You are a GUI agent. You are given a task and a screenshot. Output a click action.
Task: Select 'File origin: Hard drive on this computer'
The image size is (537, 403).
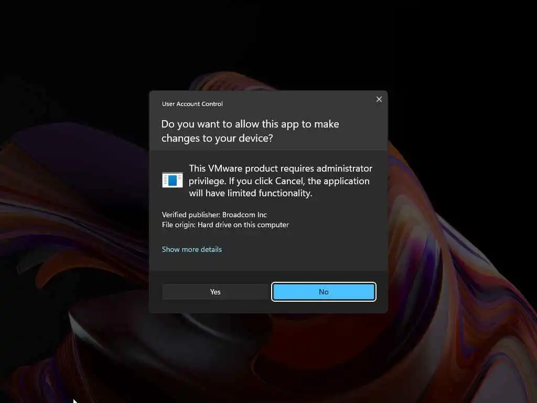point(225,225)
